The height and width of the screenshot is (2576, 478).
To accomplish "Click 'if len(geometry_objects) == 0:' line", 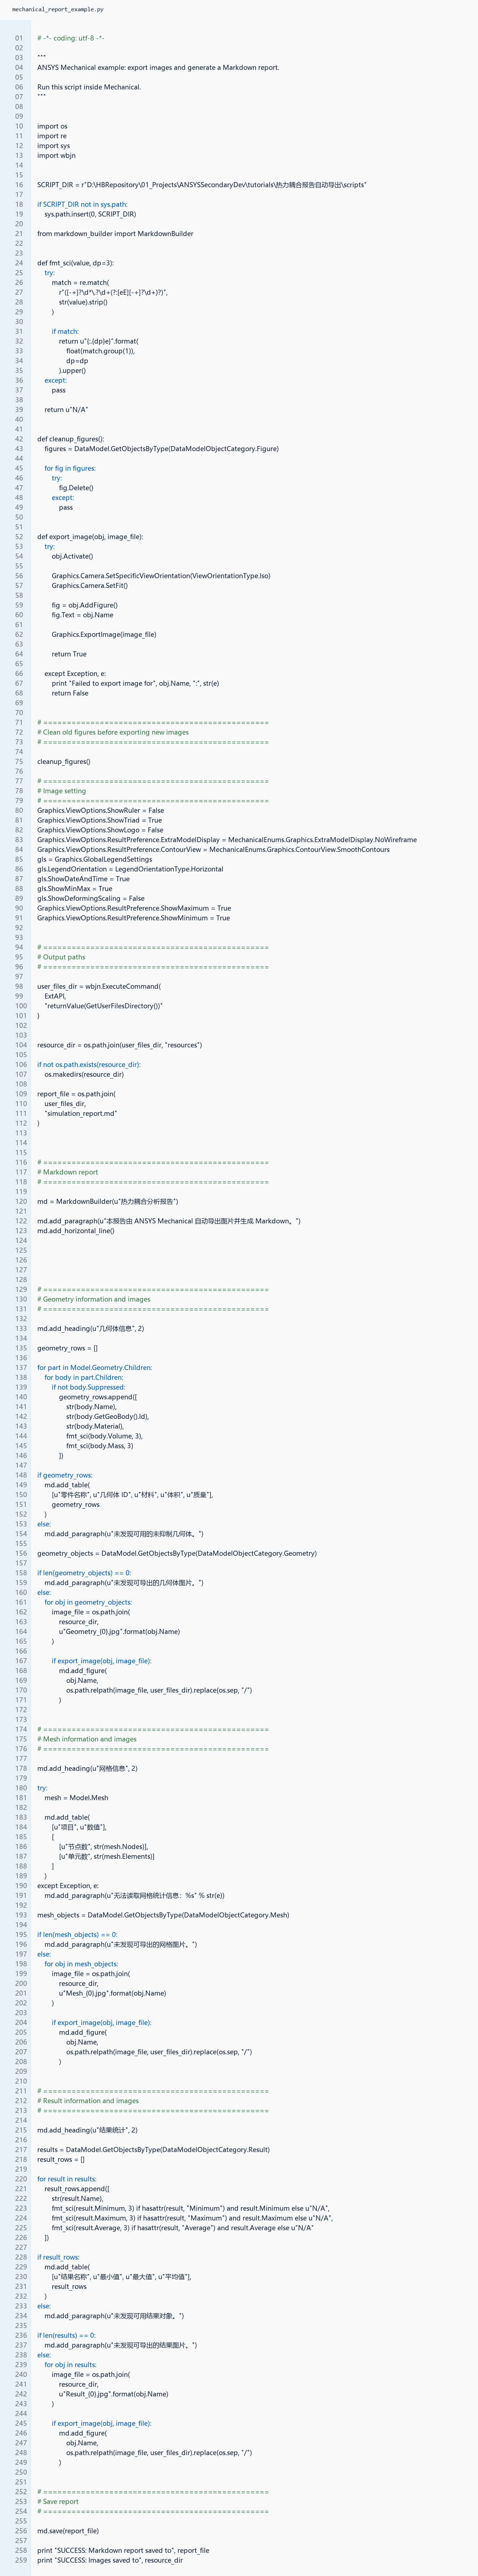I will [84, 1573].
